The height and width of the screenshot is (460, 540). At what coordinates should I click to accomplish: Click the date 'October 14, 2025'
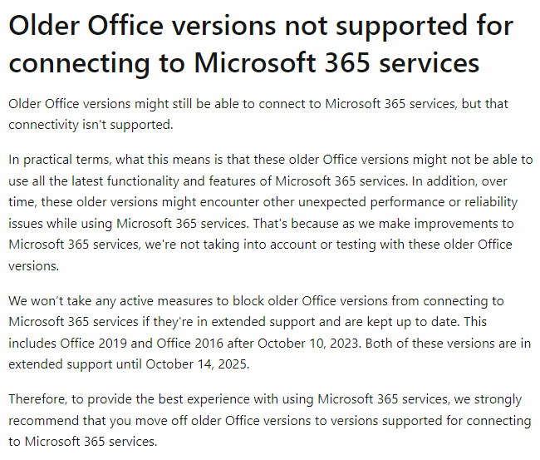196,364
